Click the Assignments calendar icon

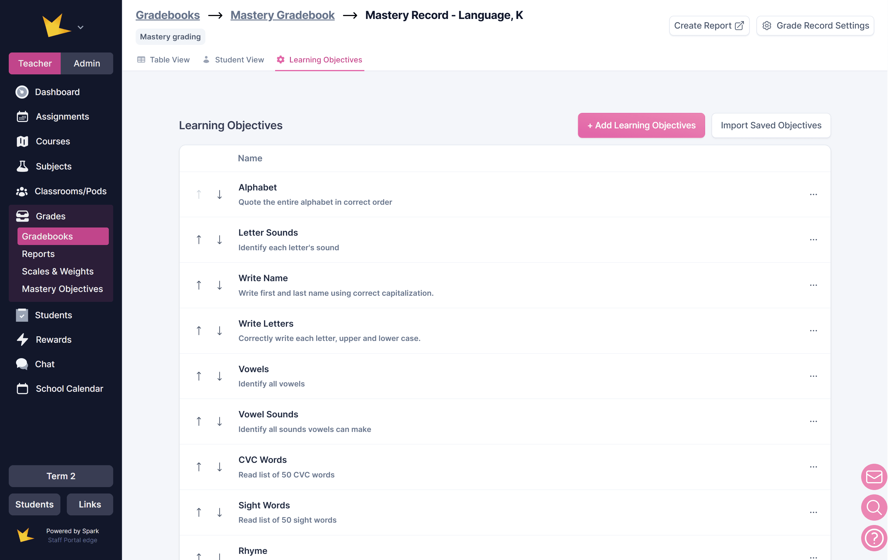click(22, 116)
